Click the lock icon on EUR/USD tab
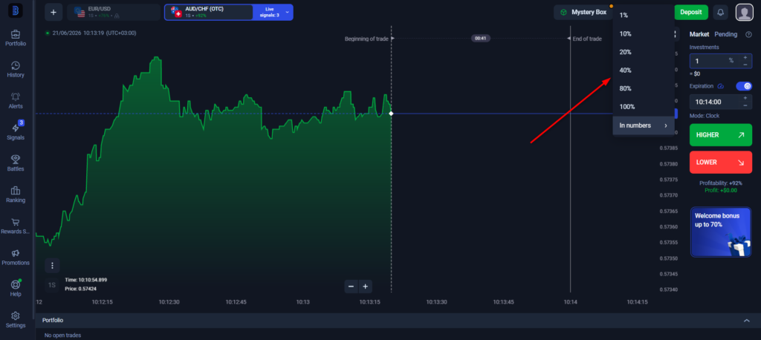Image resolution: width=761 pixels, height=340 pixels. click(117, 16)
